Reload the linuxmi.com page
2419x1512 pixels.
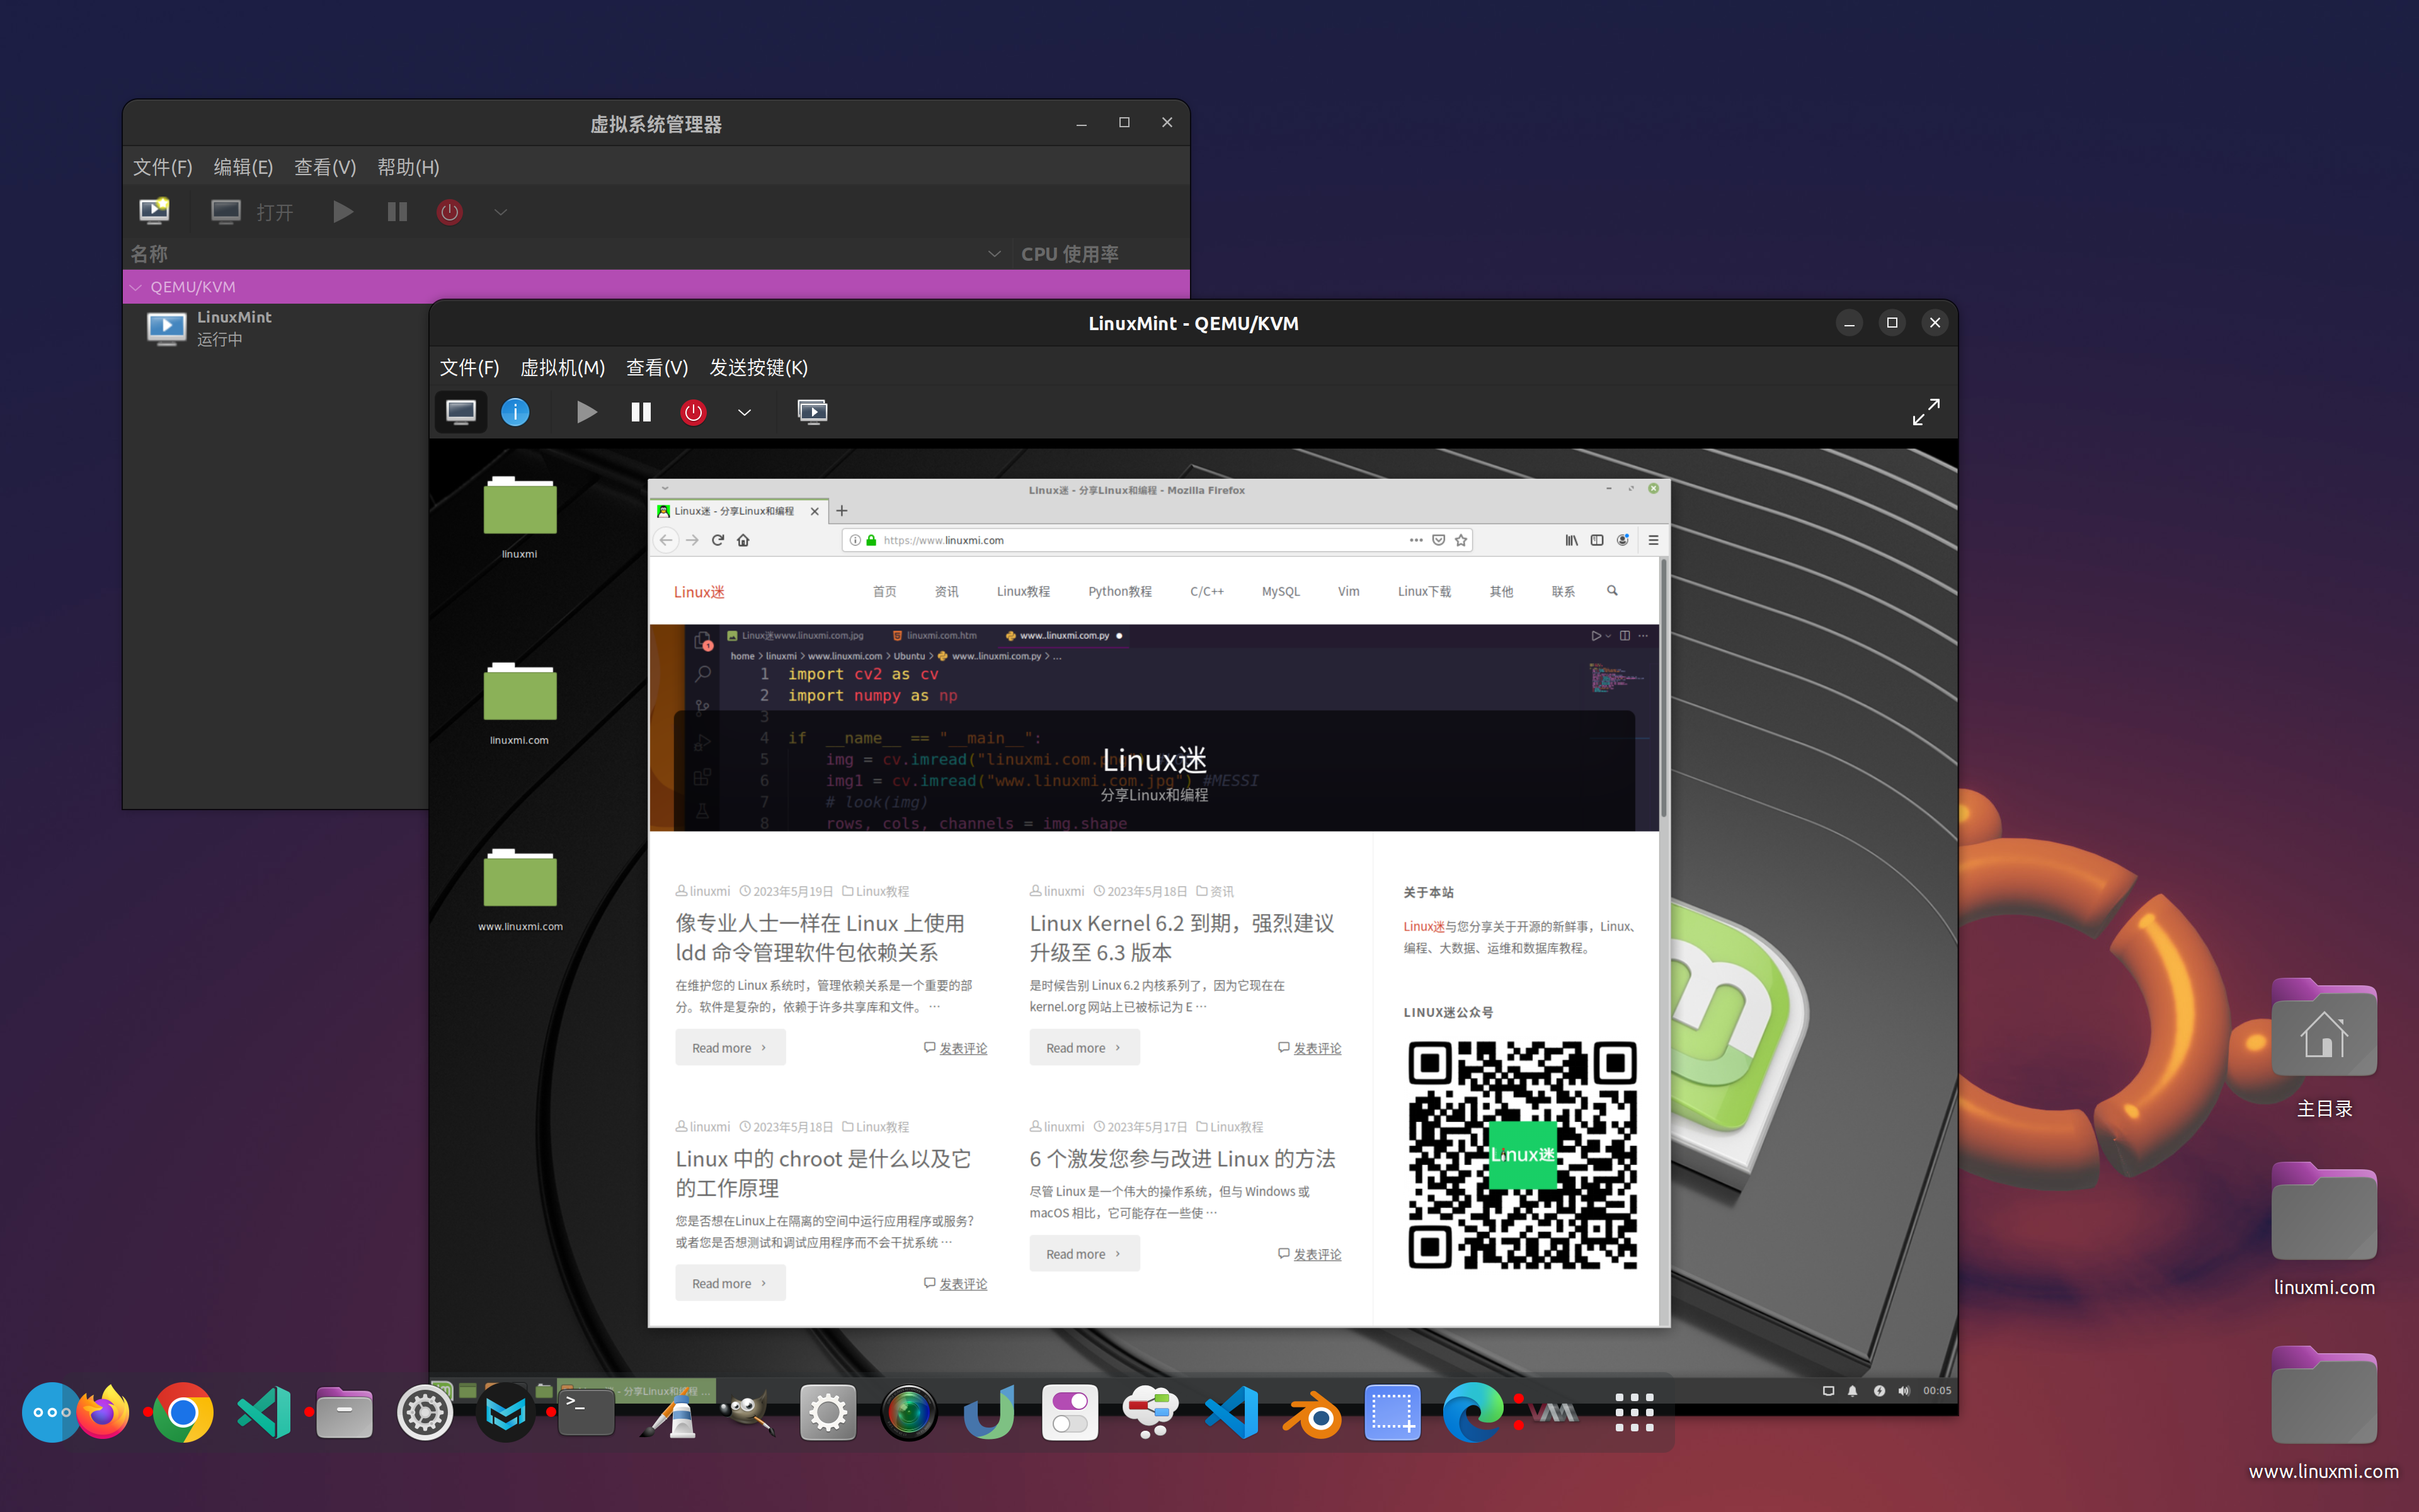718,540
